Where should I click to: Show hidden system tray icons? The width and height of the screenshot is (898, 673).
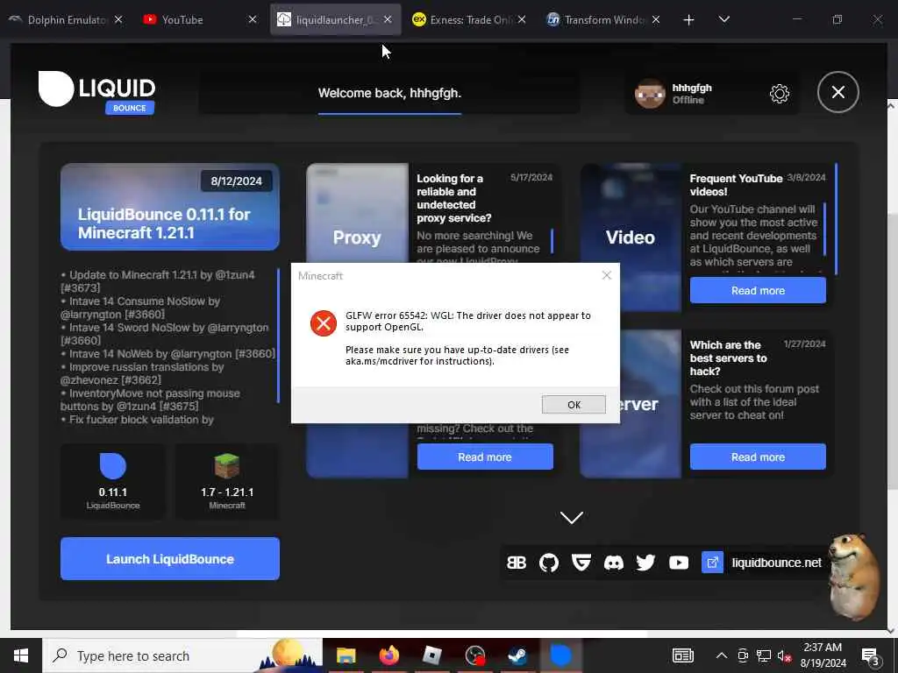click(x=722, y=655)
